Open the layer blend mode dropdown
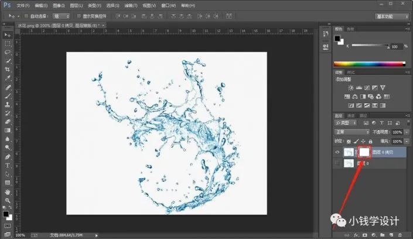 click(352, 132)
